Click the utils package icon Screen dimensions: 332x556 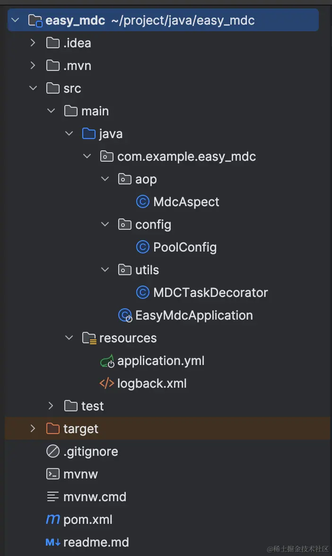coord(124,270)
